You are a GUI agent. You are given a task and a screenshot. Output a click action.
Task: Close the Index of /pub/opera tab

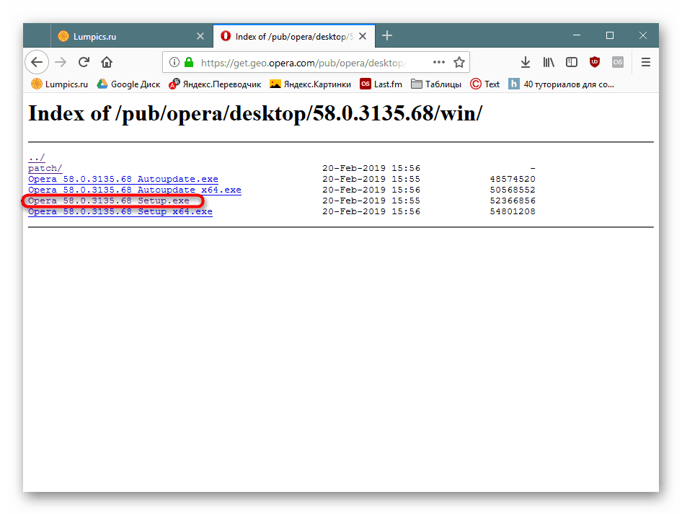point(363,37)
